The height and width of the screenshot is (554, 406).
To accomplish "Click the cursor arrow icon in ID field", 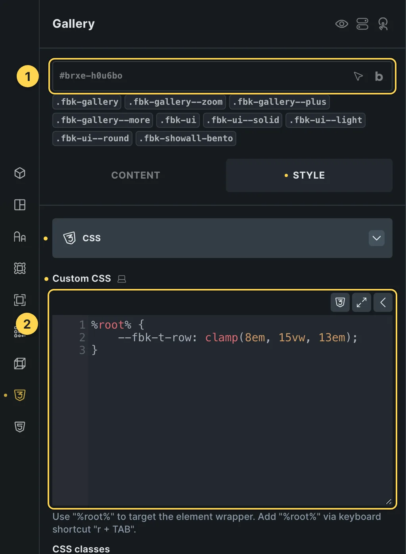I will pyautogui.click(x=358, y=76).
